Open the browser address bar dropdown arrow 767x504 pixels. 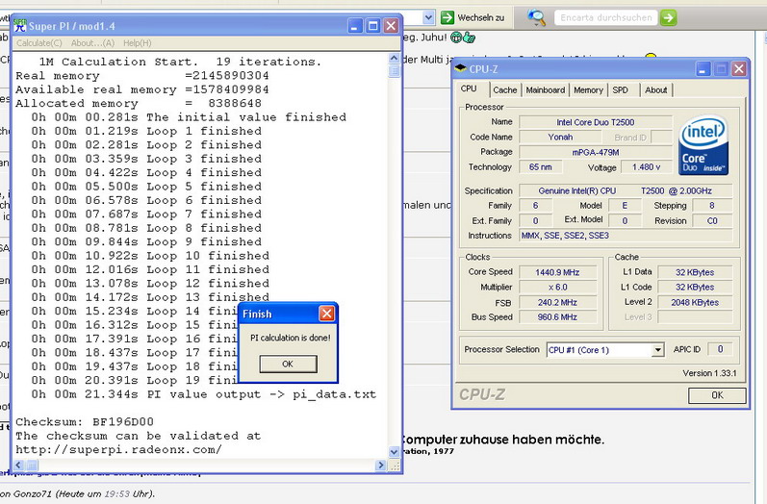tap(428, 17)
